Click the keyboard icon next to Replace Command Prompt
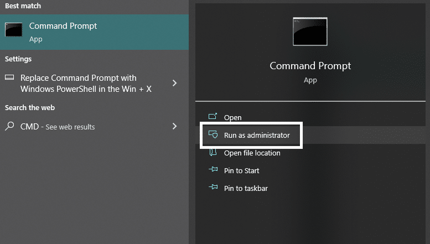430x244 pixels. pos(9,77)
